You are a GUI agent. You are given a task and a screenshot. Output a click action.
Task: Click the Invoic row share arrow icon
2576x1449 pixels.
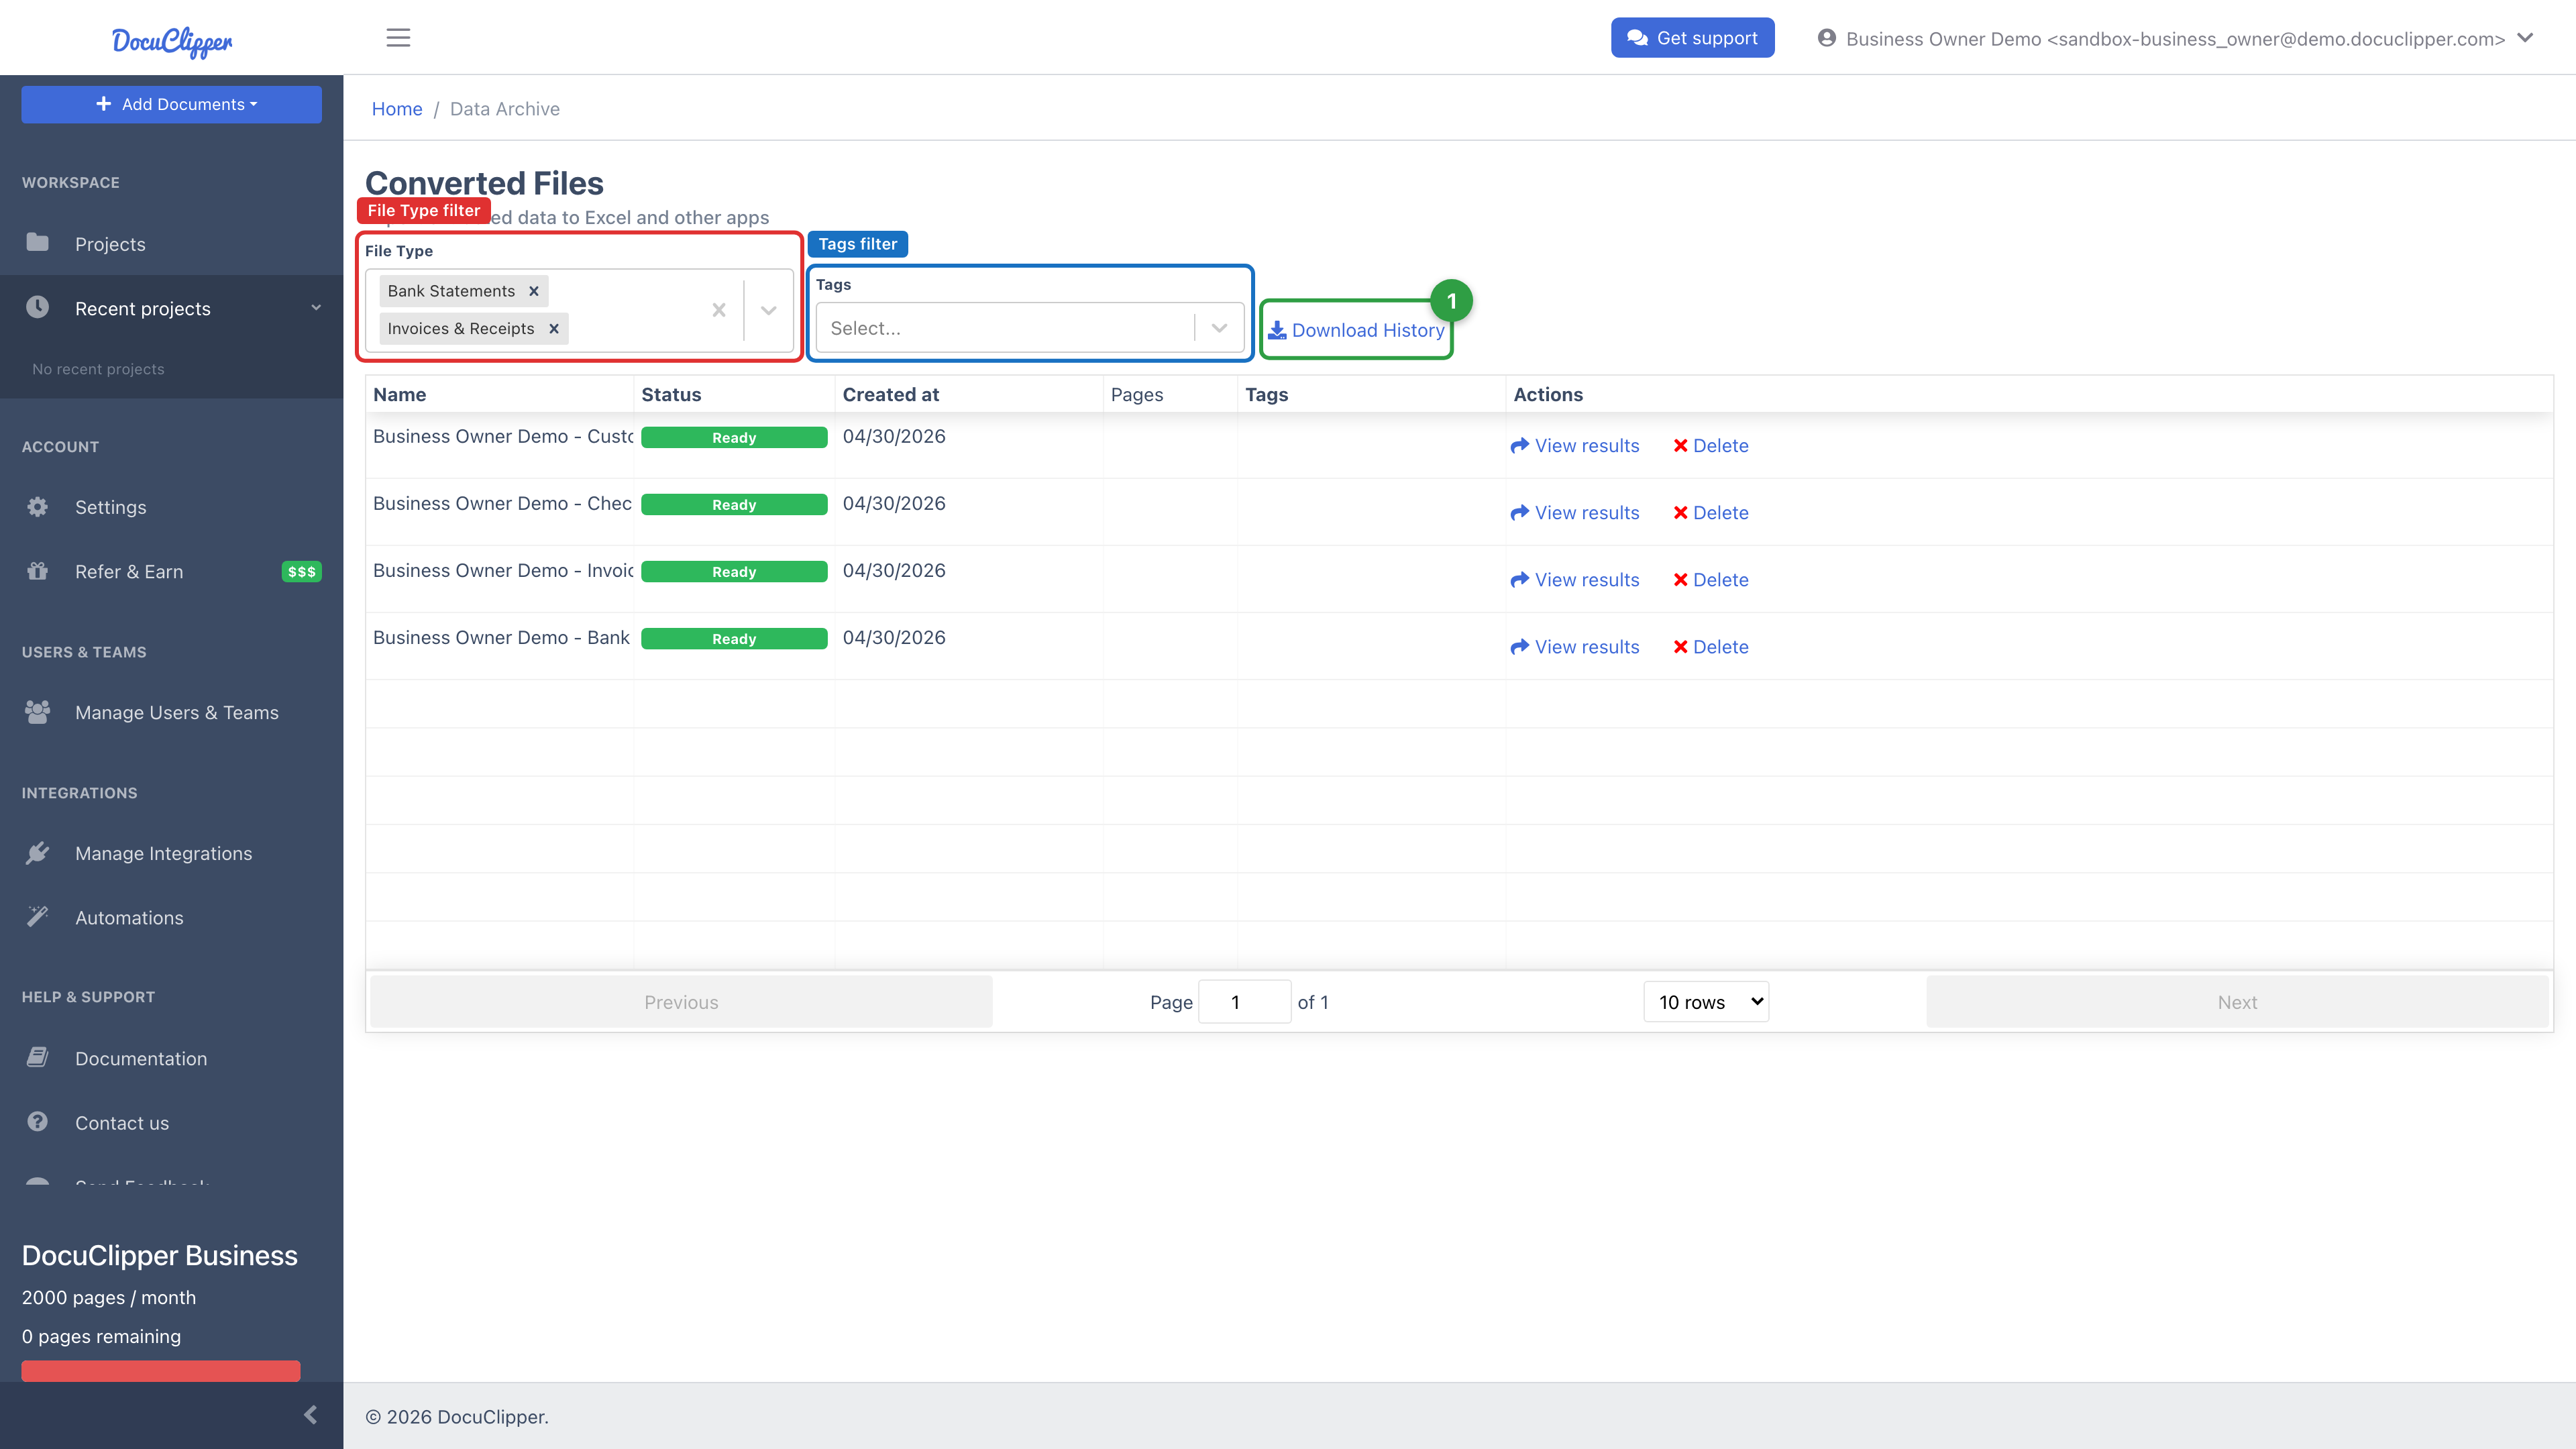point(1520,579)
